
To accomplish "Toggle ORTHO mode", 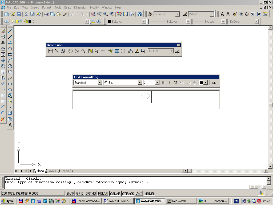I will point(91,194).
